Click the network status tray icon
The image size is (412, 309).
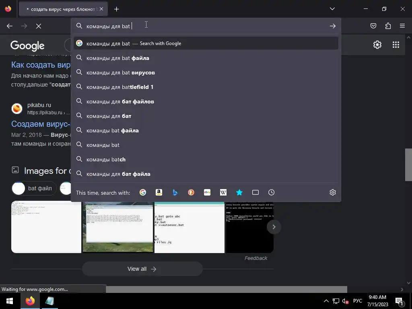336,301
